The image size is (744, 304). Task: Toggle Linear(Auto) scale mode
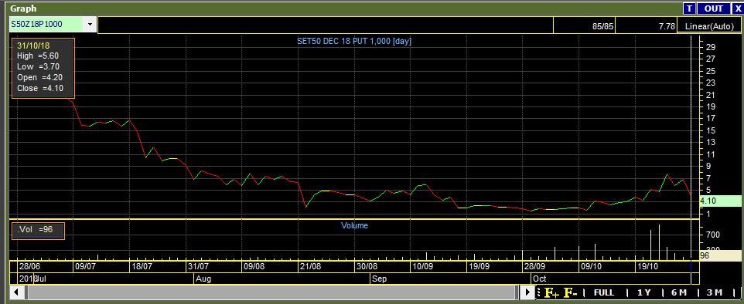(x=709, y=26)
